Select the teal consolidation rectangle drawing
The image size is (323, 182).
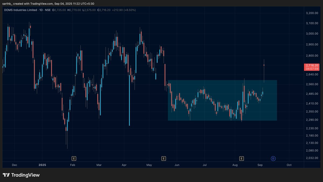[x=222, y=100]
